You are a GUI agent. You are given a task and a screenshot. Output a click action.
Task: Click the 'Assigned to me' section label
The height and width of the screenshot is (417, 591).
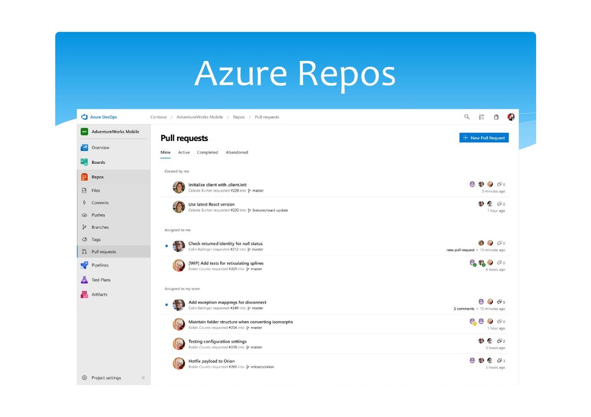tap(178, 230)
